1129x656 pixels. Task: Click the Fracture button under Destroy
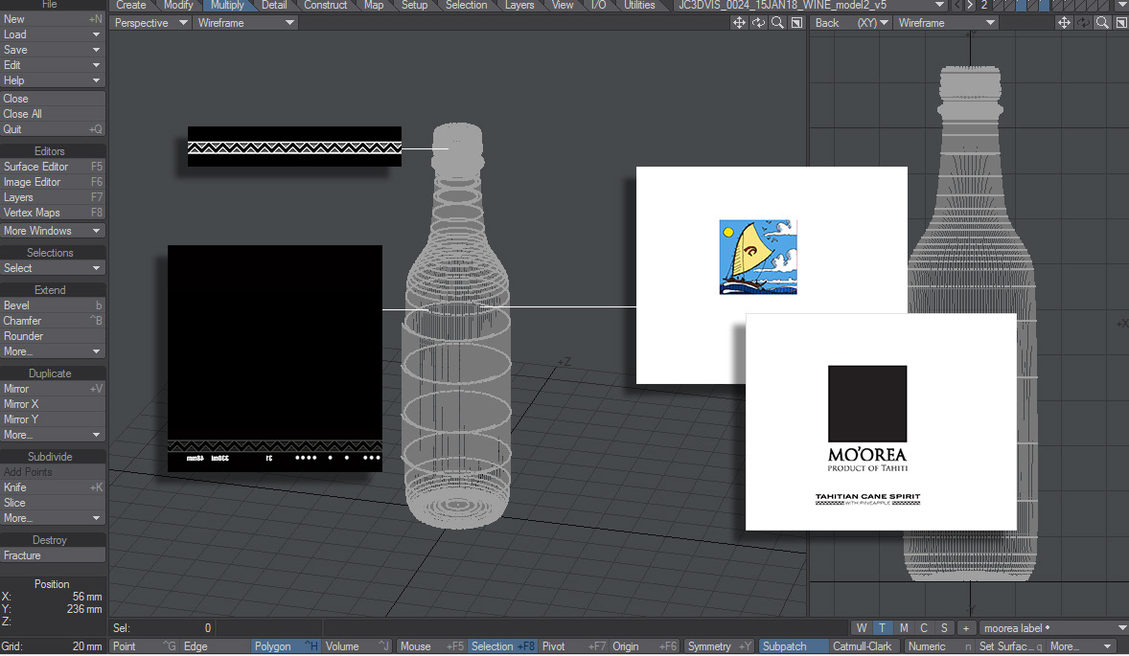click(x=53, y=556)
